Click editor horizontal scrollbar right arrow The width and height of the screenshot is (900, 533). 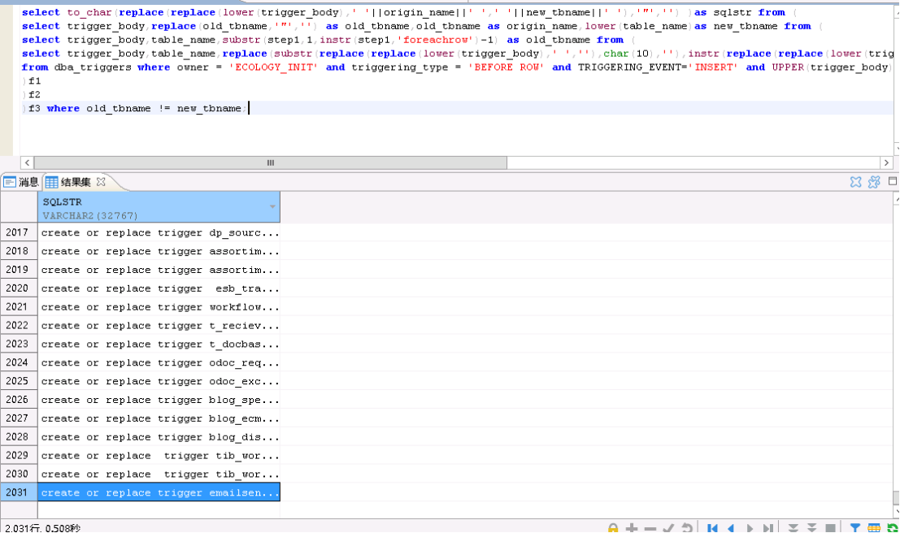(886, 163)
